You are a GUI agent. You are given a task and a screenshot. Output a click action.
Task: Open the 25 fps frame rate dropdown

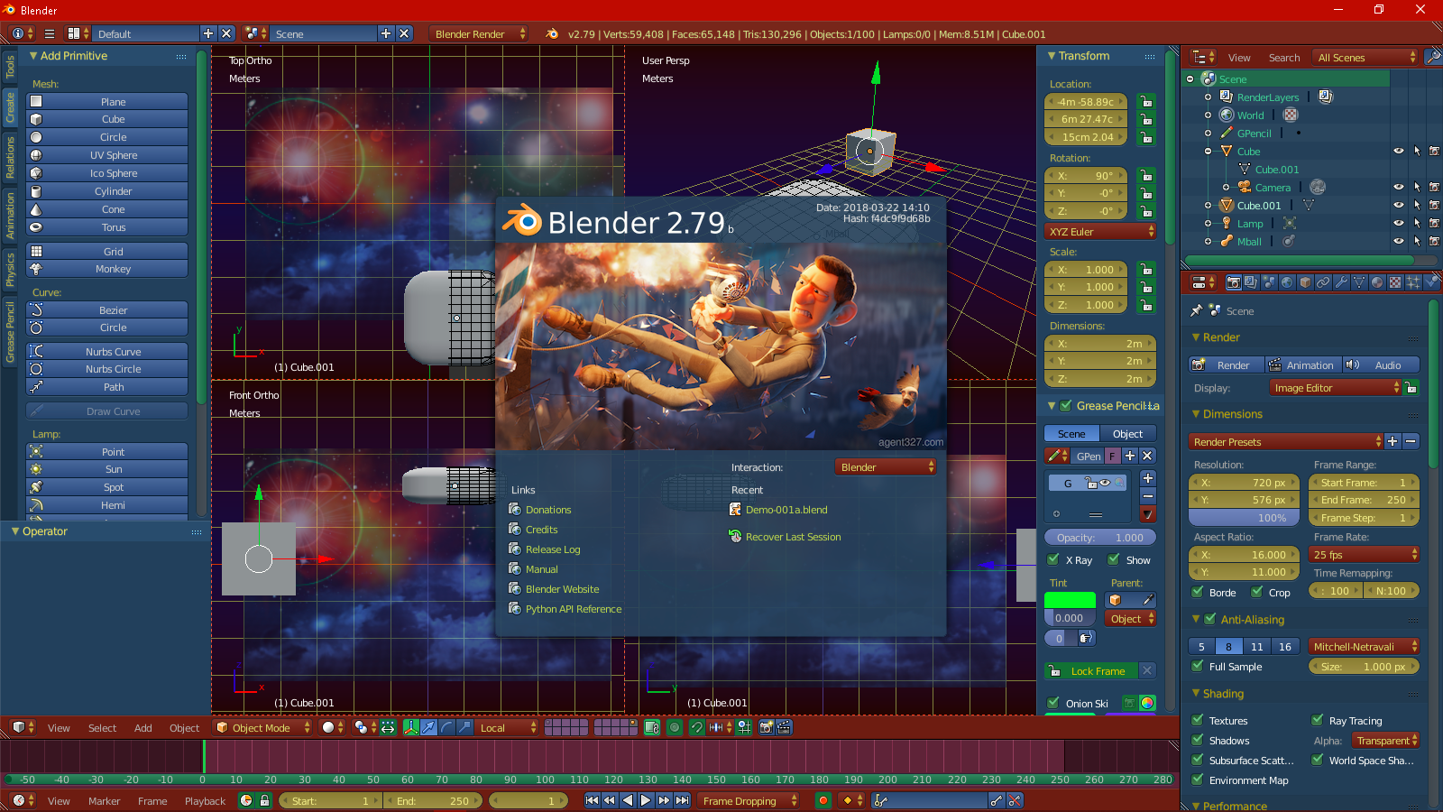(1364, 555)
